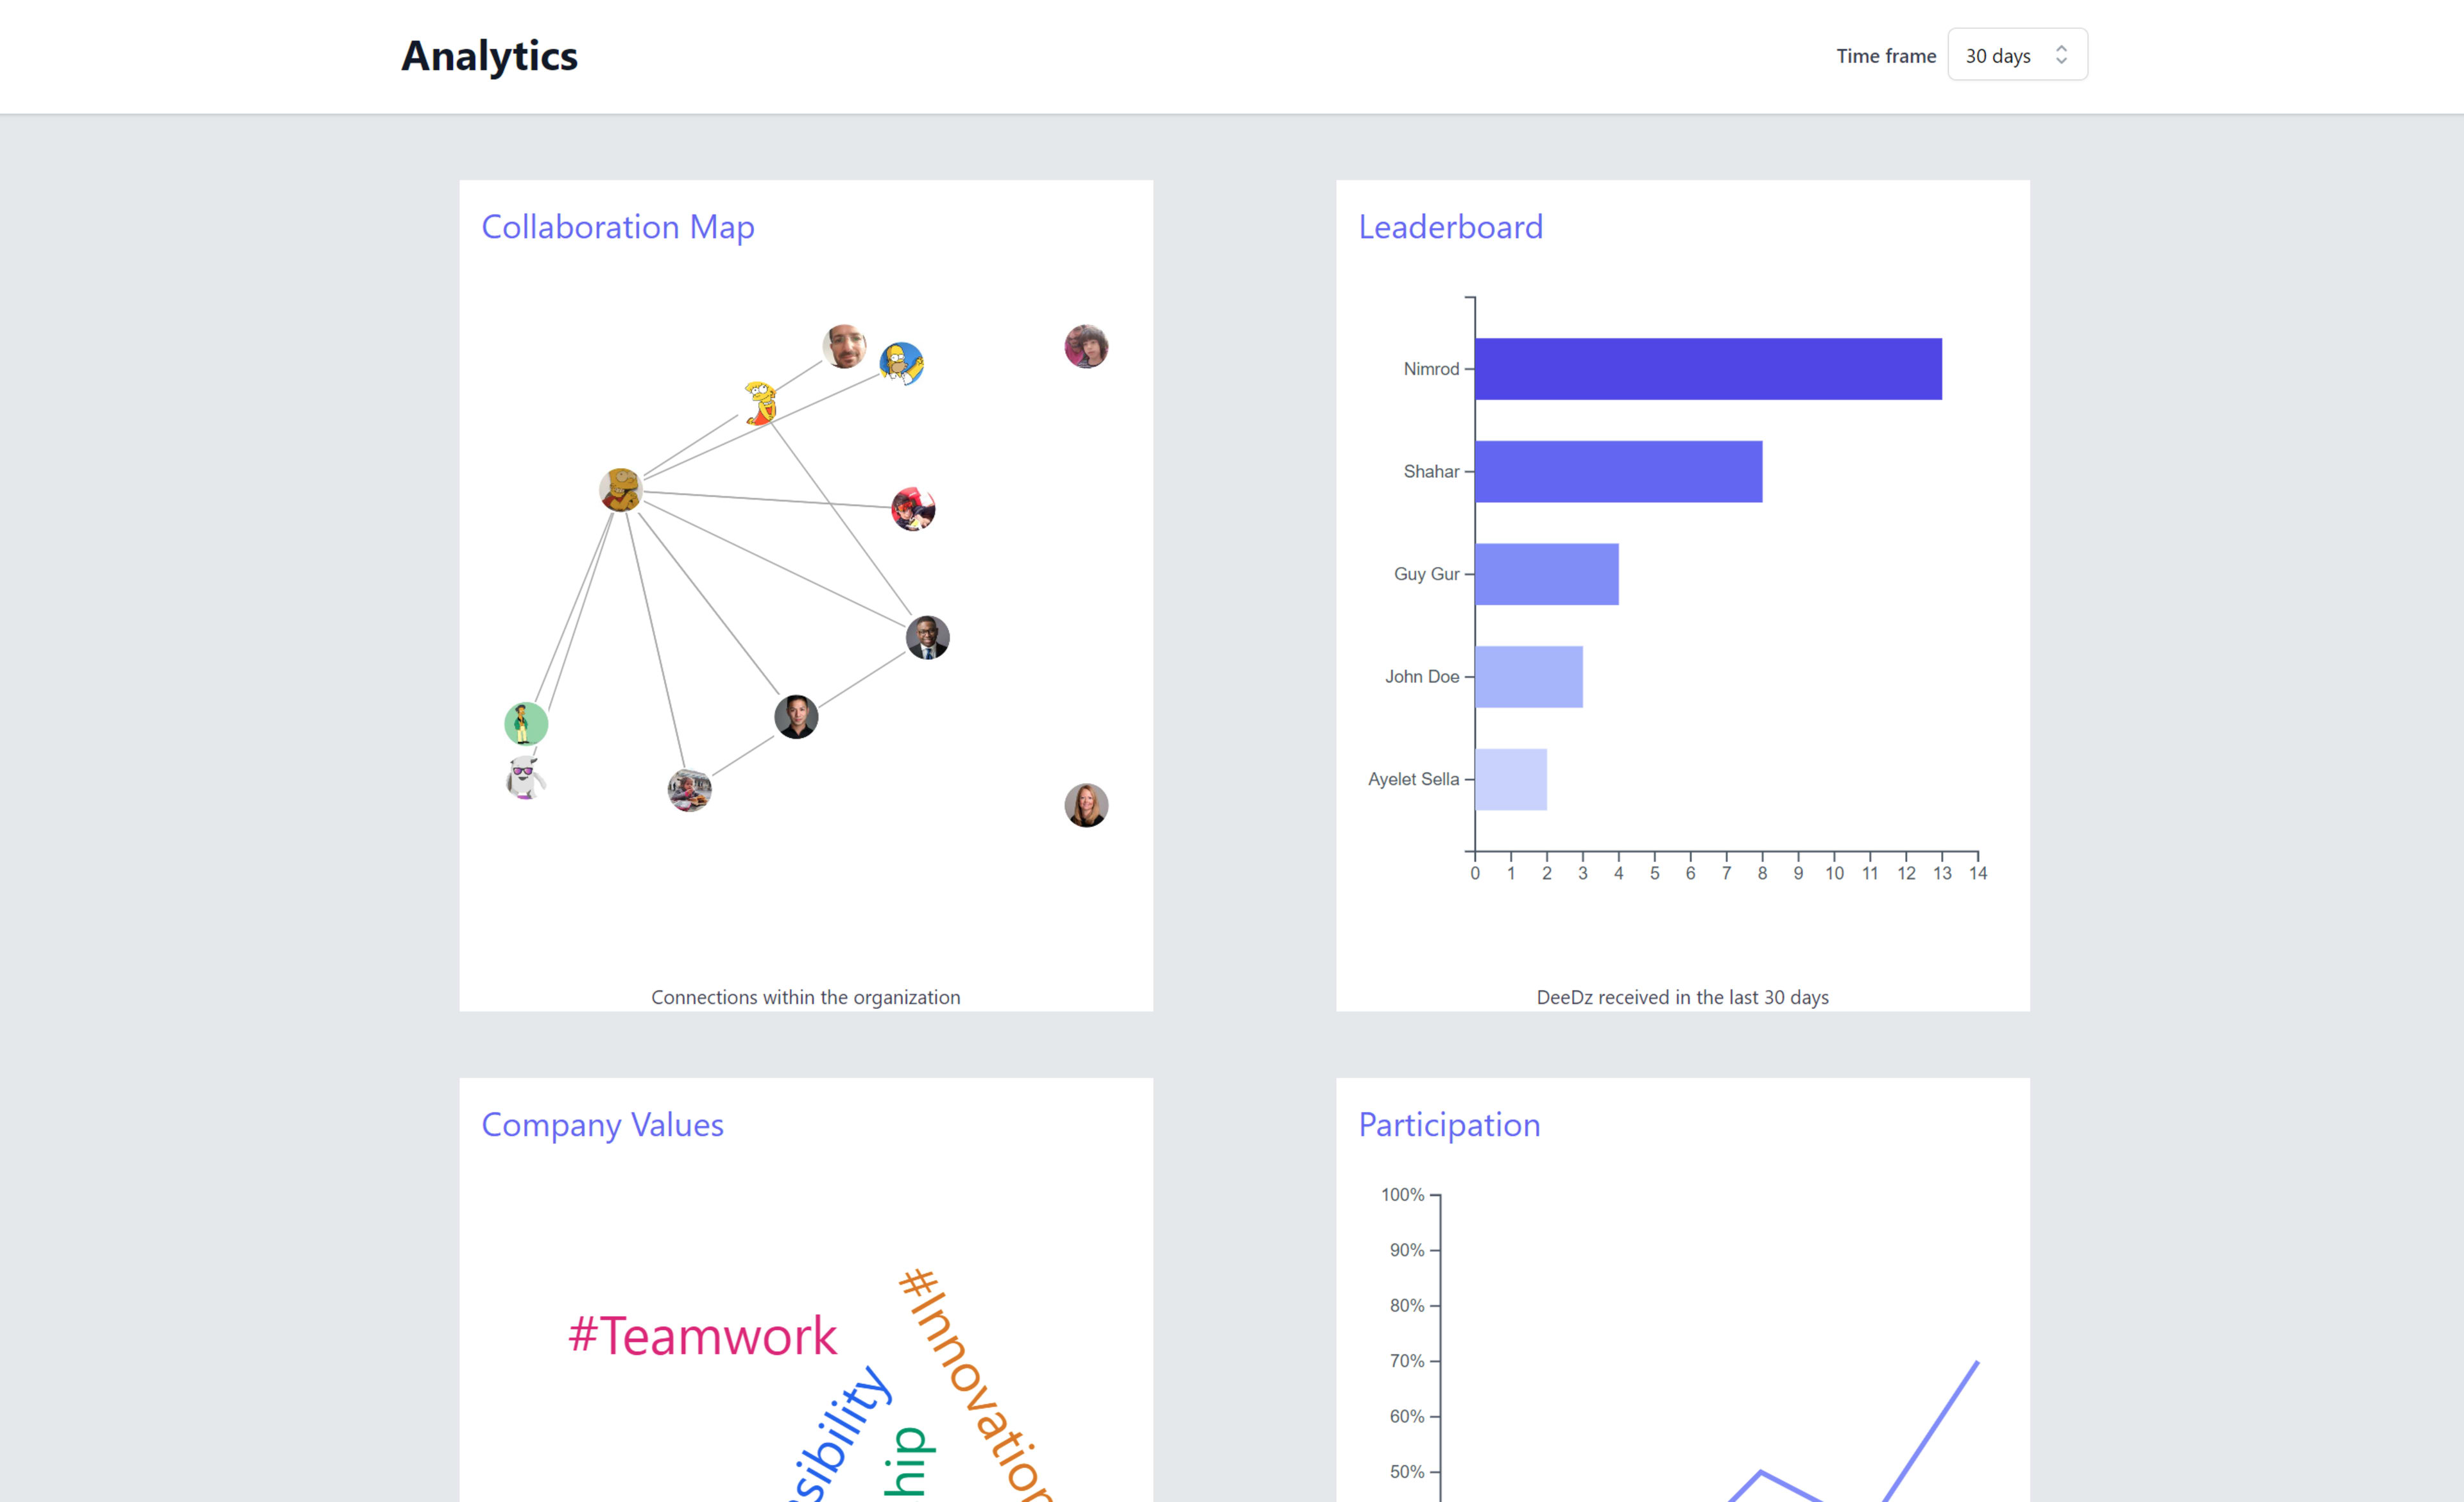Click the Homer Simpson avatar node
Screen dimensions: 2464x1502
pos(901,364)
